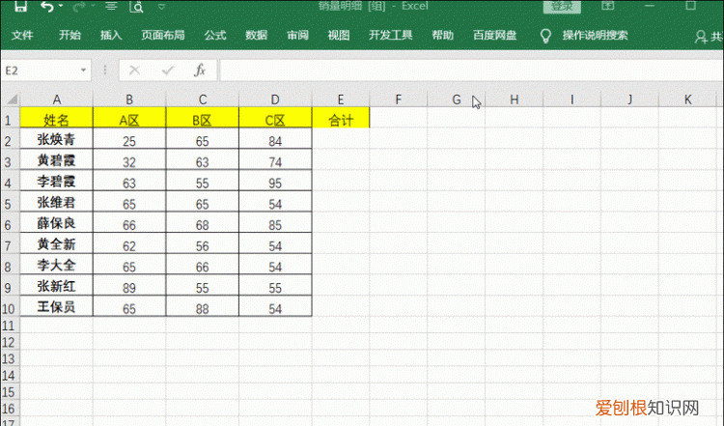The image size is (724, 426).
Task: Click the cell containing 黄全新
Action: click(56, 243)
